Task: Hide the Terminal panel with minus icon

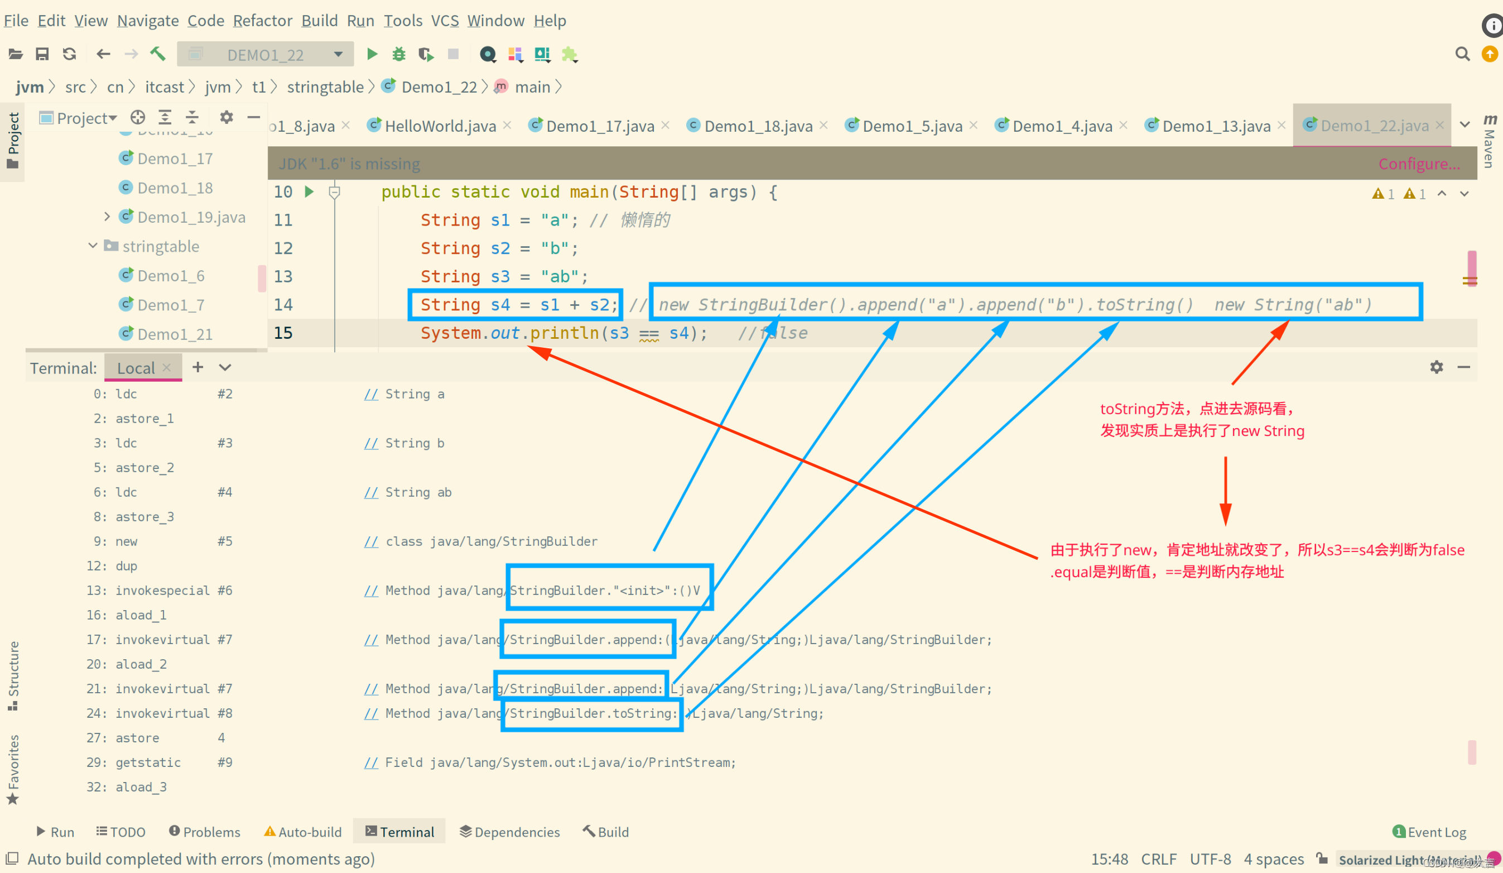Action: [1463, 367]
